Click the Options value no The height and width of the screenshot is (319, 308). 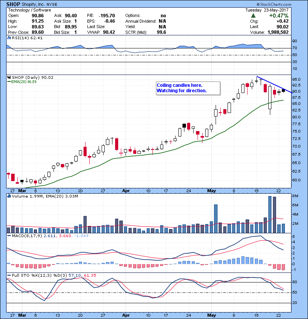163,16
